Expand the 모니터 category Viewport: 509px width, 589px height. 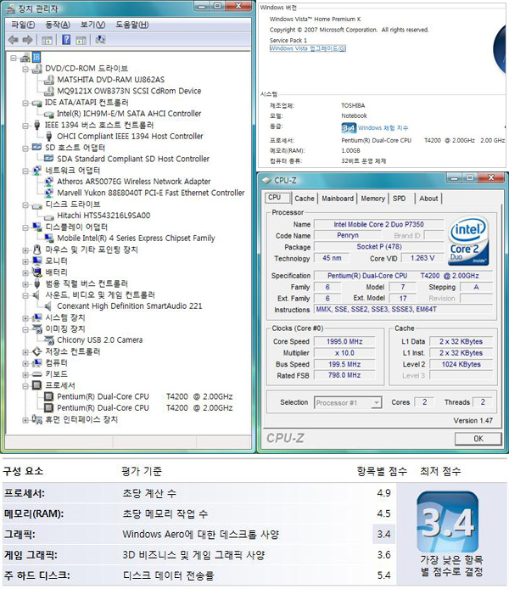click(x=25, y=261)
